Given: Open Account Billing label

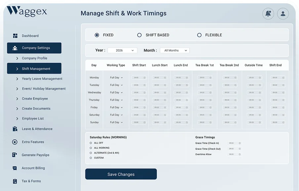Looking at the screenshot, I should coord(33,168).
